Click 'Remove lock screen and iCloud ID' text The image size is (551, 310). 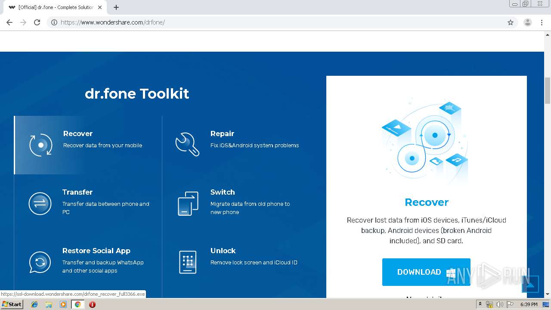tap(254, 263)
